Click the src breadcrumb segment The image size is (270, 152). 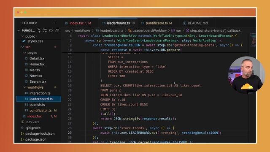[x=67, y=31]
